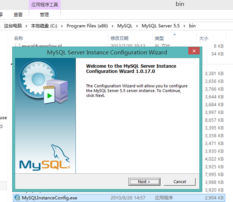Click the Next button in wizard
Viewport: 233px width, 202px height.
click(x=144, y=182)
